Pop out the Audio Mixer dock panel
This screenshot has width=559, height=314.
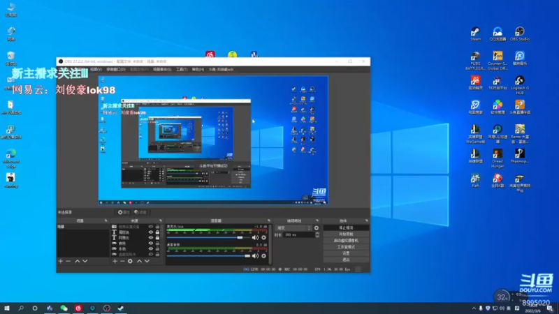pos(269,220)
